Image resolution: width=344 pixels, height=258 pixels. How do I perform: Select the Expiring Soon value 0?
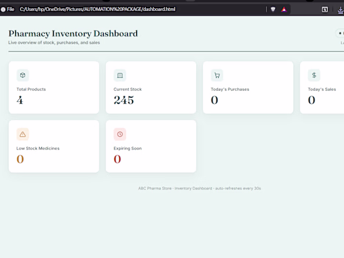coord(118,159)
